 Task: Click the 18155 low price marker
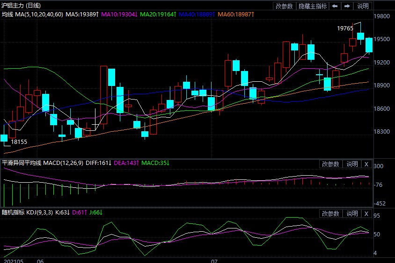tap(19, 142)
